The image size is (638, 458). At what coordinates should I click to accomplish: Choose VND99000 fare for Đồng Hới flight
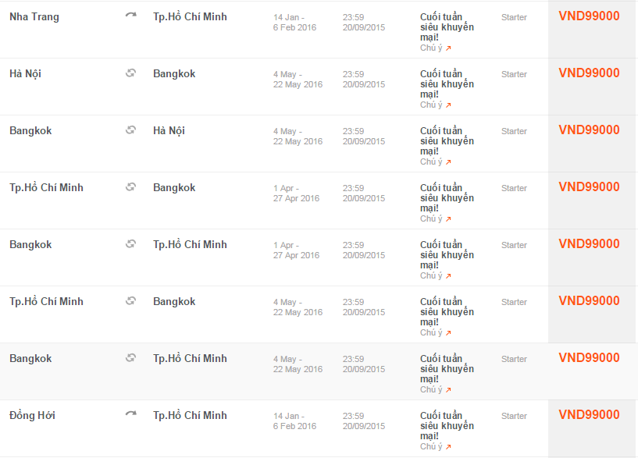(589, 415)
